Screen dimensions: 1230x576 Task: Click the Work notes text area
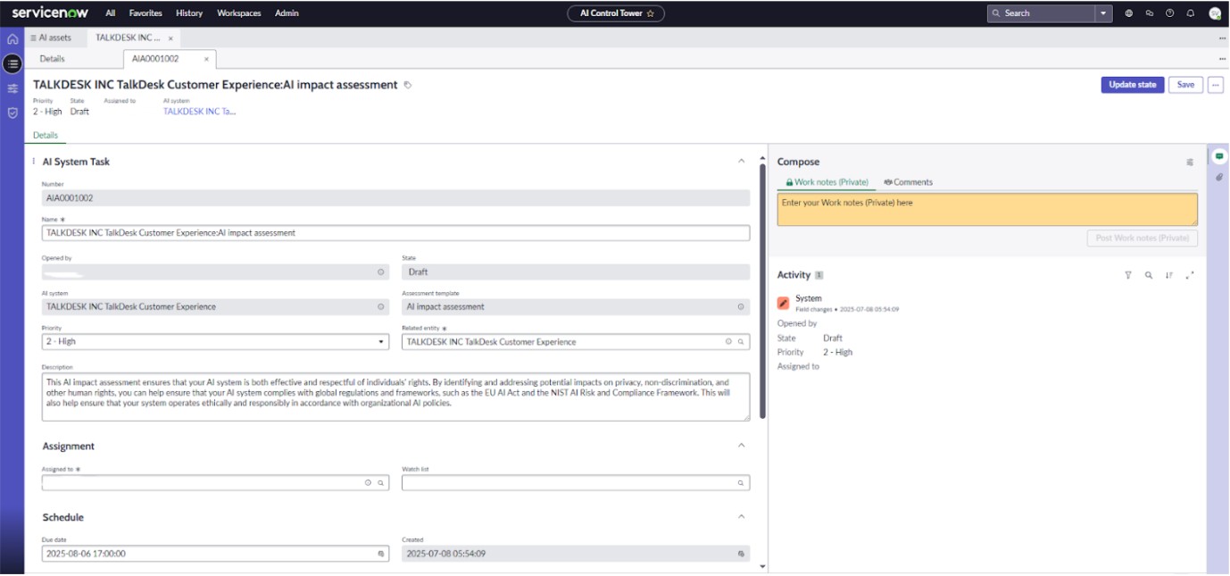point(987,210)
